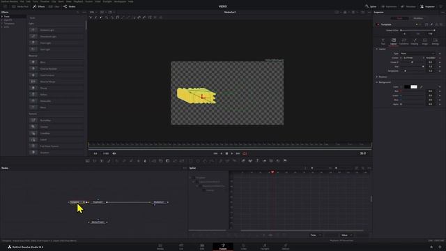Image resolution: width=446 pixels, height=251 pixels.
Task: Toggle the Nodes panel button
Action: [x=70, y=6]
